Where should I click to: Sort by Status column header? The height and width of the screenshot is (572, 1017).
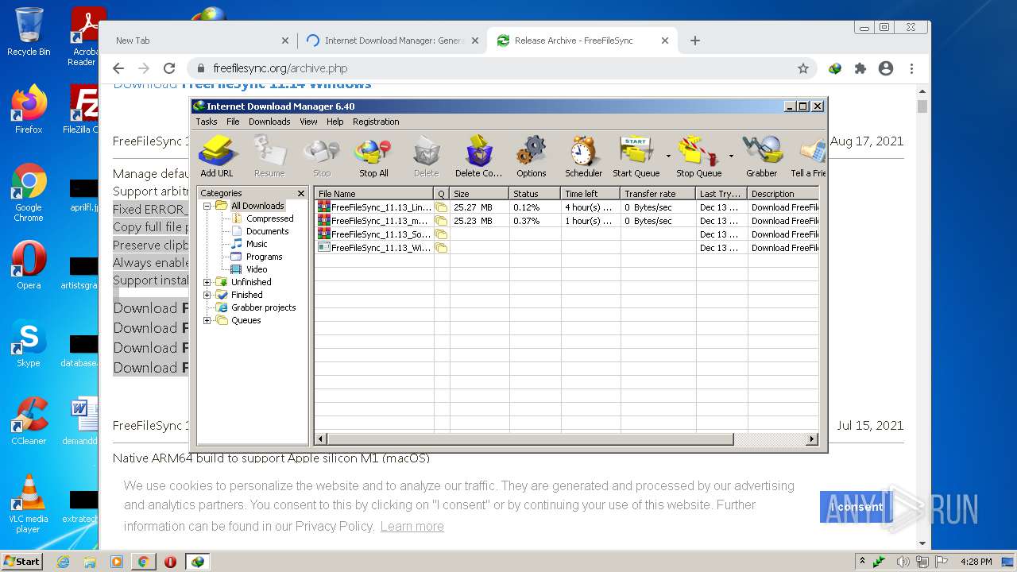(x=535, y=193)
